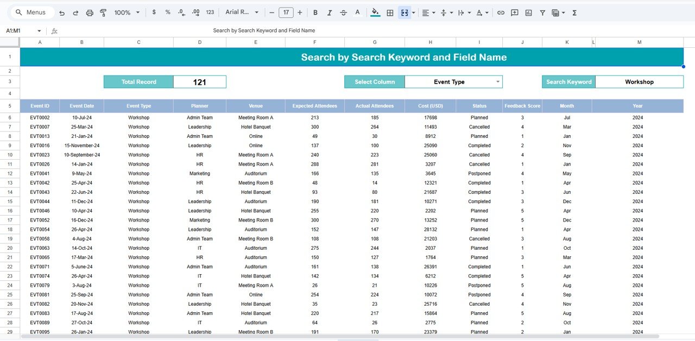Insert a chart using the chart icon

(528, 12)
